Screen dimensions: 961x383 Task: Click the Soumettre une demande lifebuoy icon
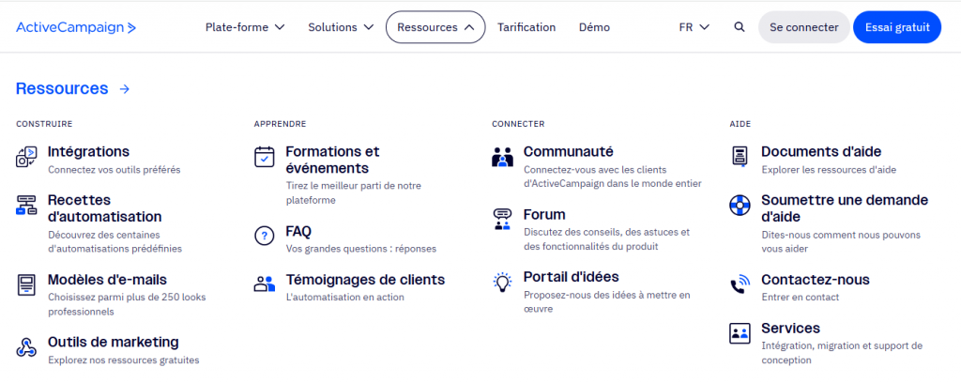point(740,205)
